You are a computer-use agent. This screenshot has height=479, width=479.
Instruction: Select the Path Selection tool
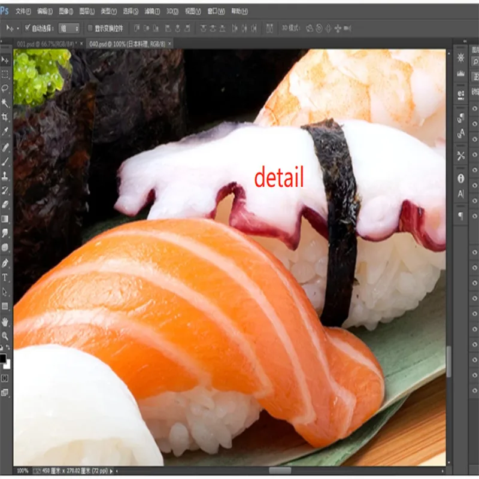(5, 292)
